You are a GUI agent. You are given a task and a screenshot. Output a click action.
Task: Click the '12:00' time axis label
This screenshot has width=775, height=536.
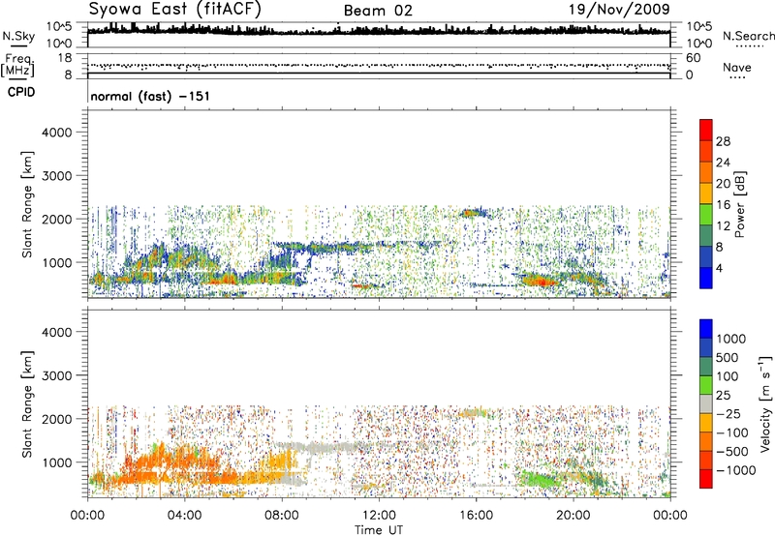coord(379,516)
